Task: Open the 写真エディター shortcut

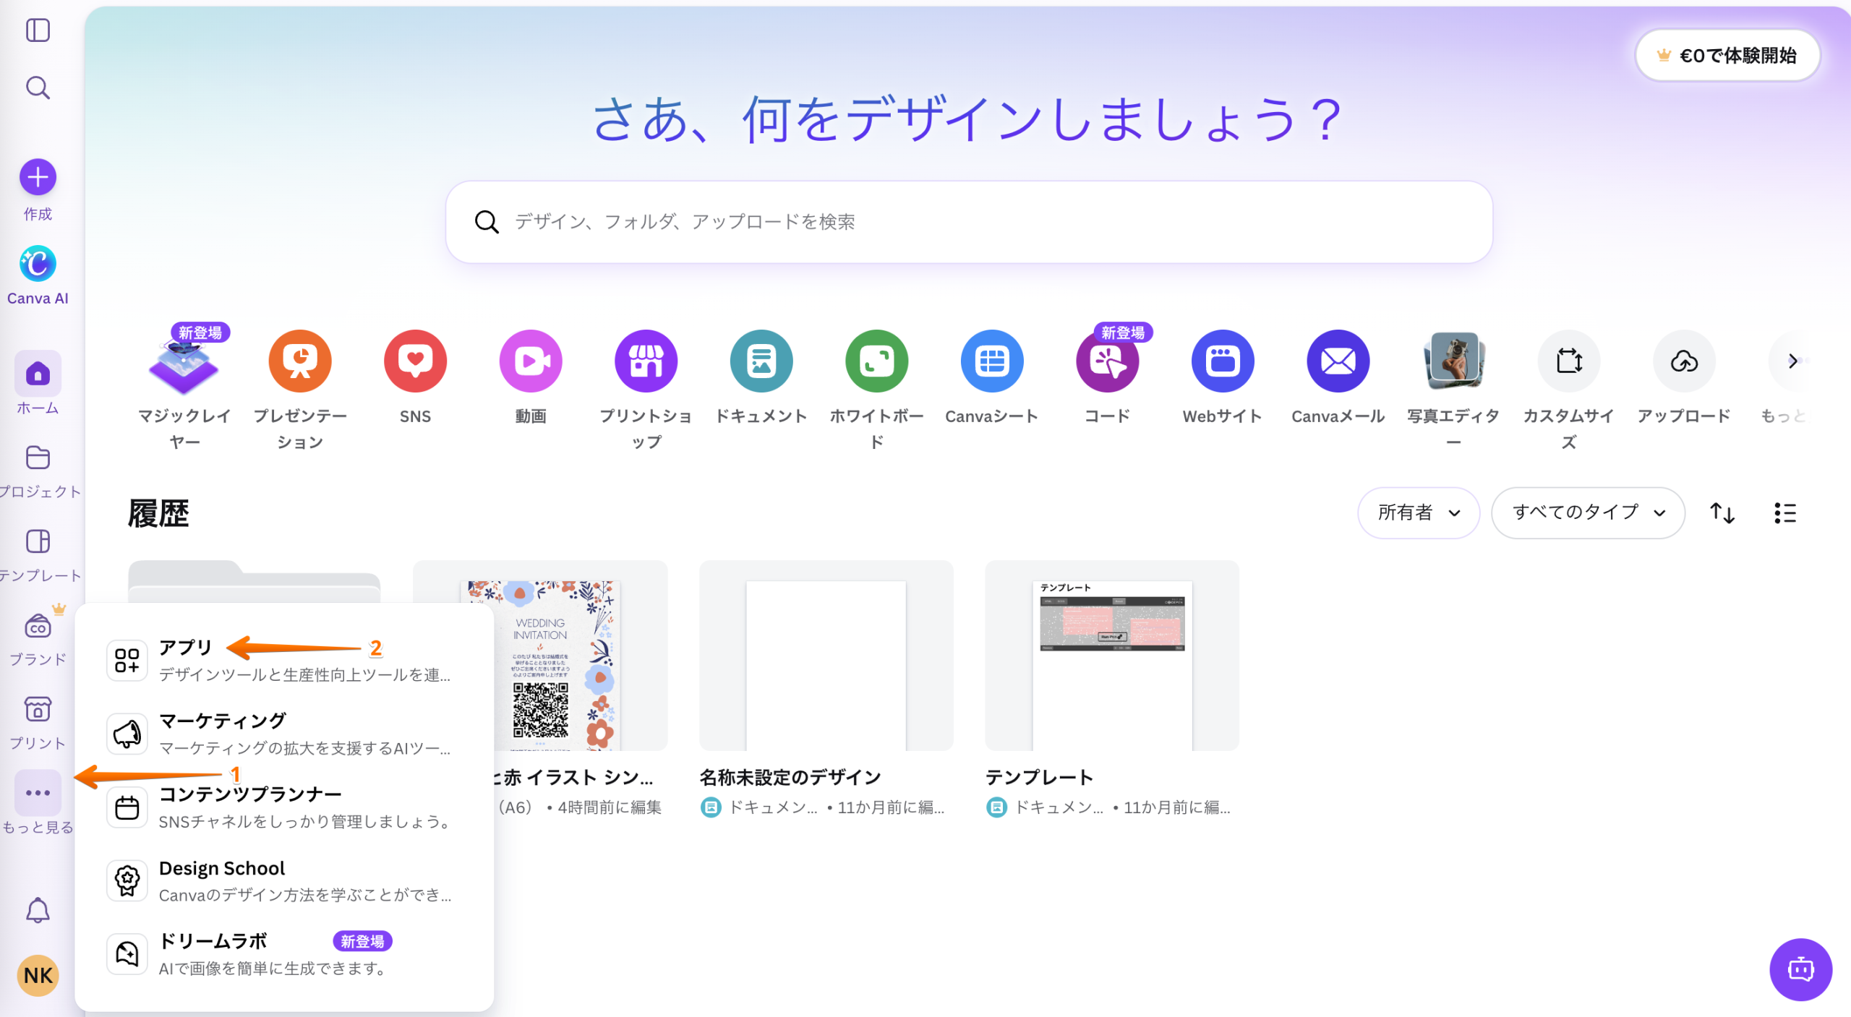Action: point(1453,388)
